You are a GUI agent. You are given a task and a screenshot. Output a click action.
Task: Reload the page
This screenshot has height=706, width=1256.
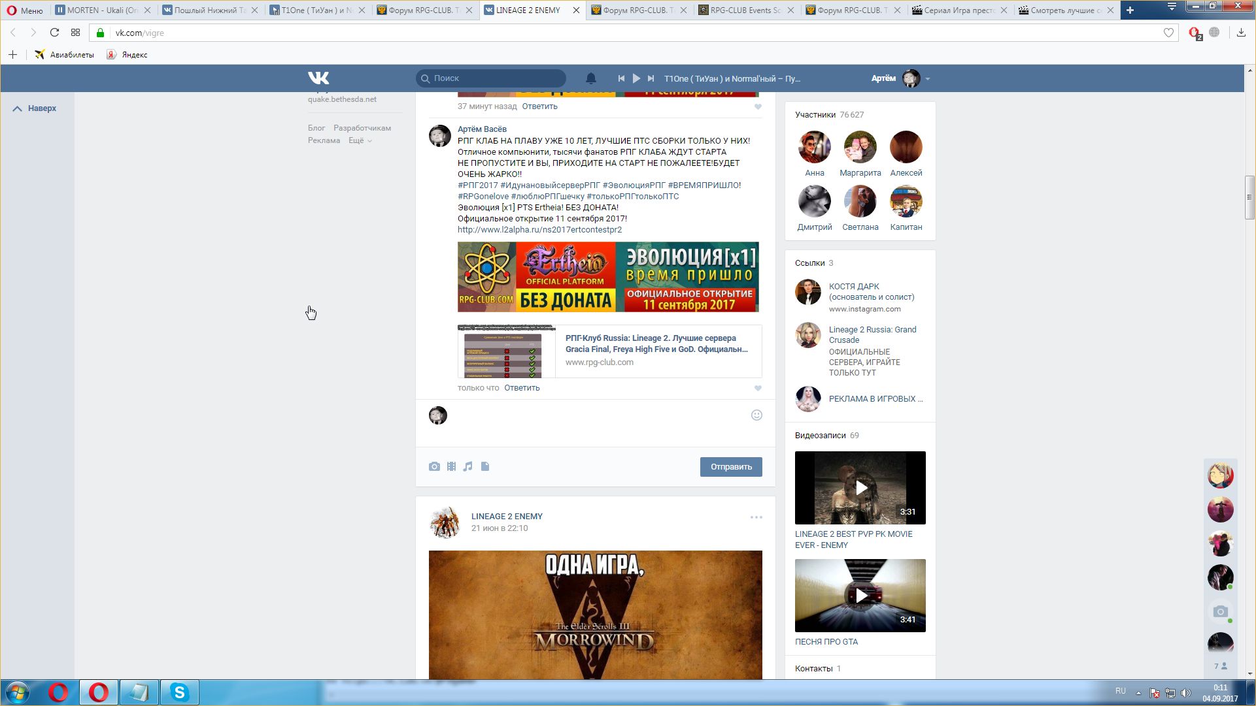[x=54, y=33]
